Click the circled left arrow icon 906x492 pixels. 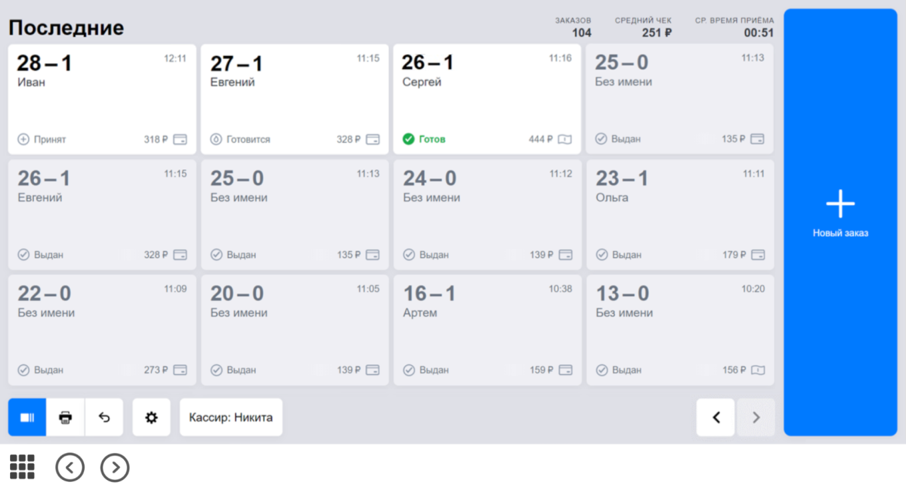[70, 468]
